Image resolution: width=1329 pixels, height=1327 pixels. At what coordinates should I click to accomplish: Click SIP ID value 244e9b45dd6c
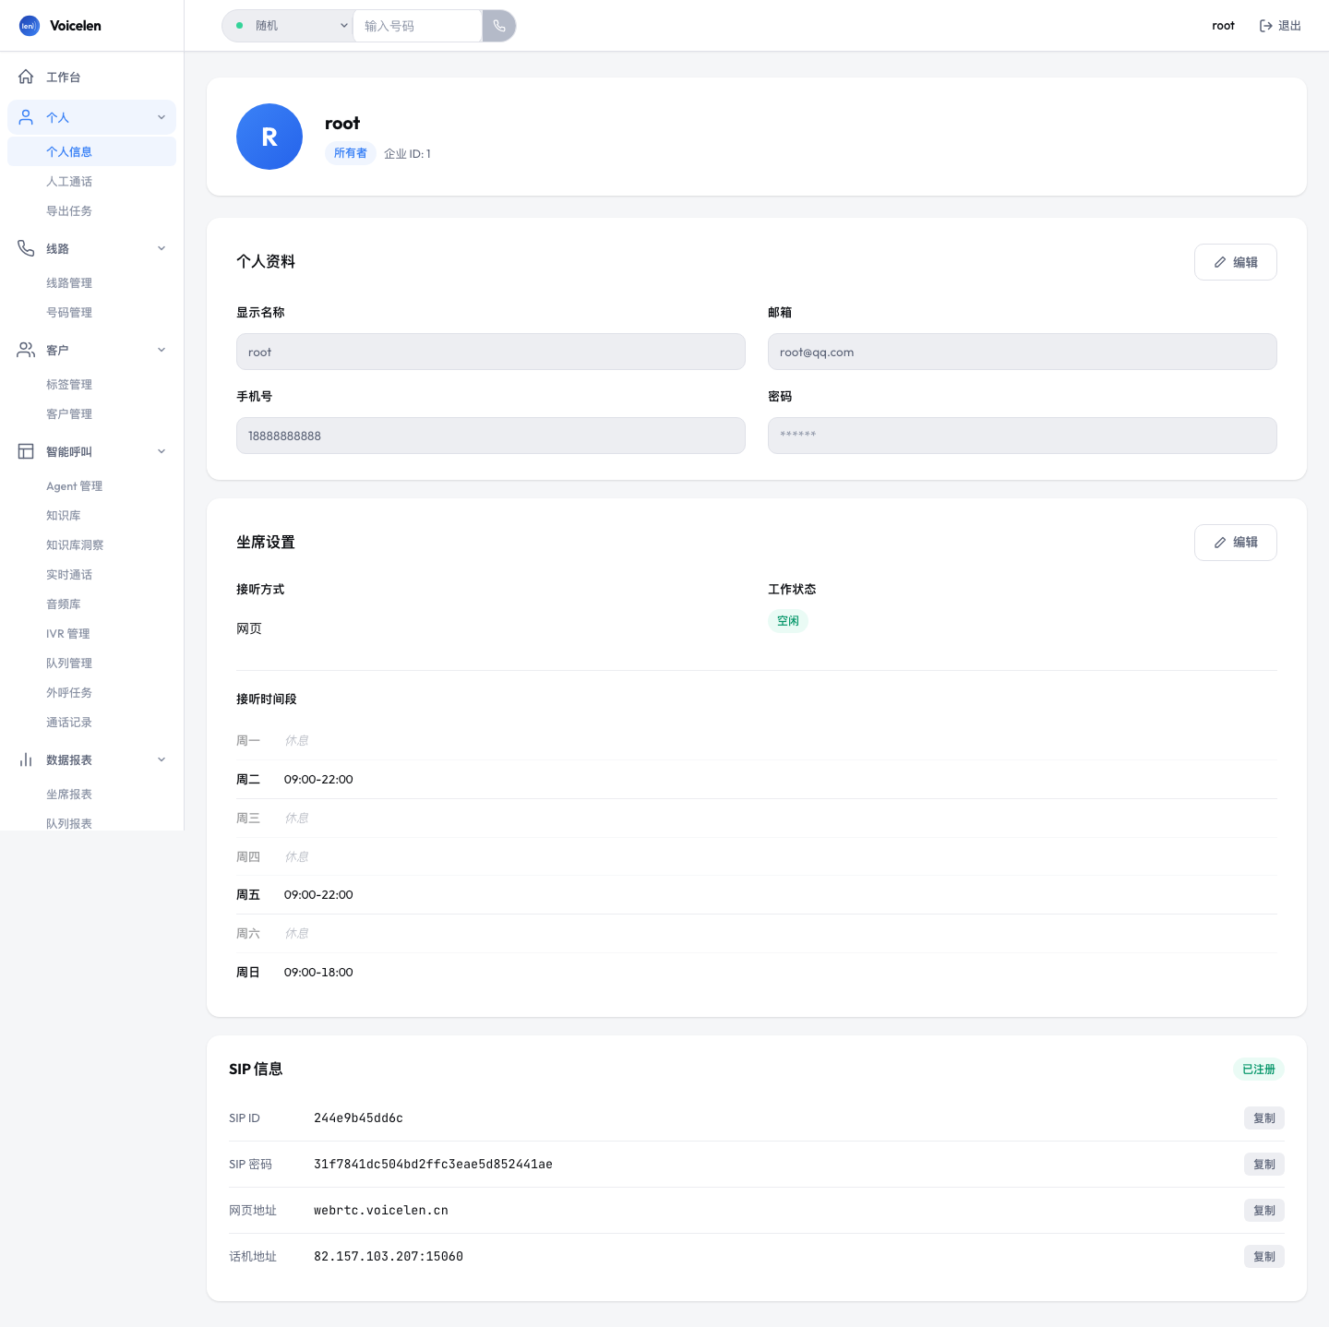pyautogui.click(x=358, y=1118)
